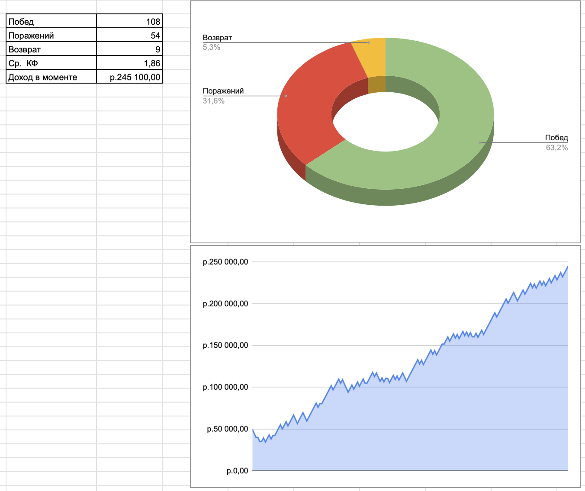Select the cell with value 54
This screenshot has height=491, width=585.
click(x=129, y=35)
